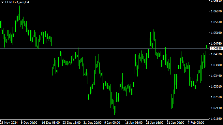The width and height of the screenshot is (223, 125).
Task: Select the 29 Nov 2024 date label
Action: coord(9,123)
